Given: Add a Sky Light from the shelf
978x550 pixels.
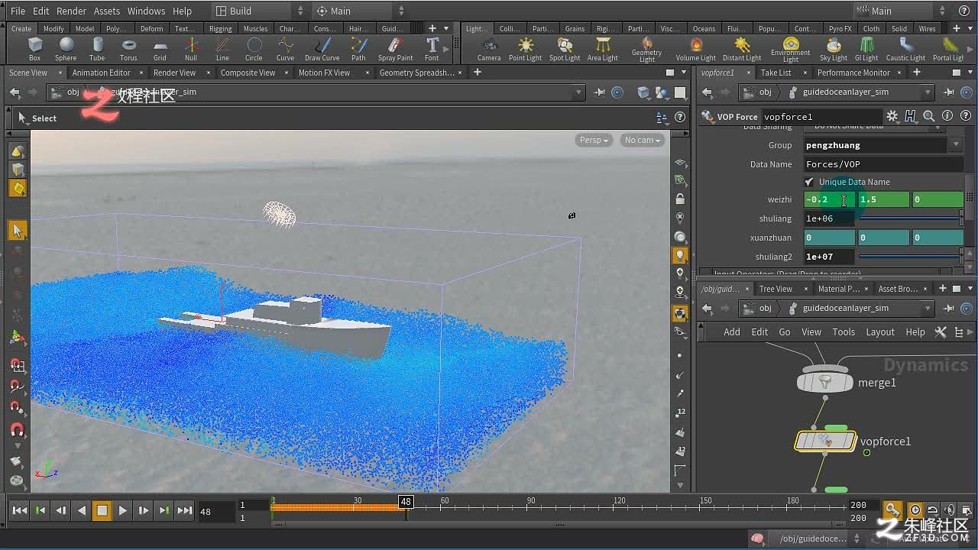Looking at the screenshot, I should [834, 49].
